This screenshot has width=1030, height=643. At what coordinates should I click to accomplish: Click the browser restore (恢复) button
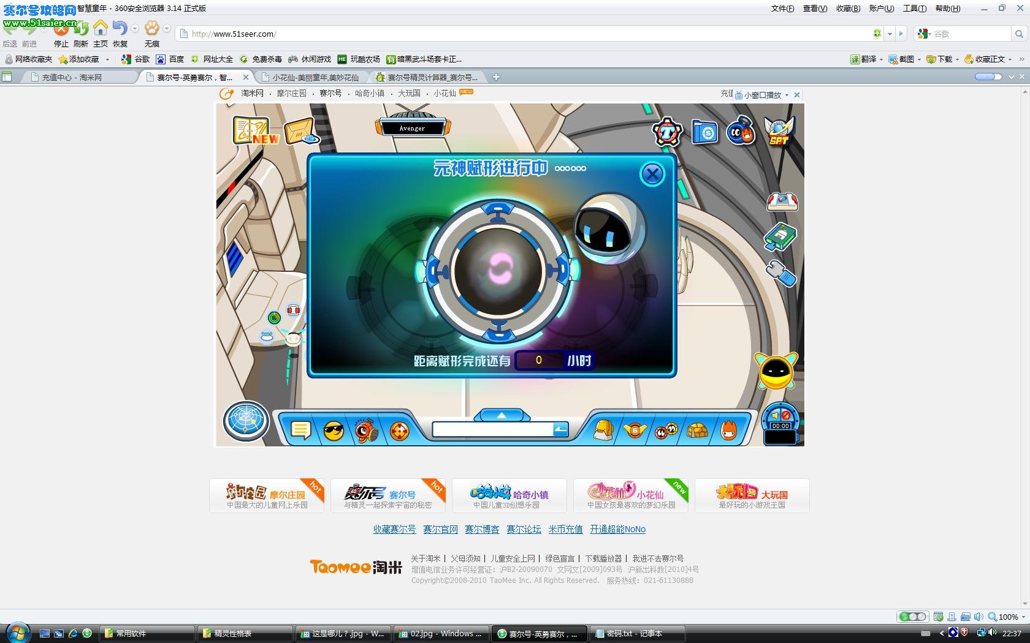[x=120, y=34]
